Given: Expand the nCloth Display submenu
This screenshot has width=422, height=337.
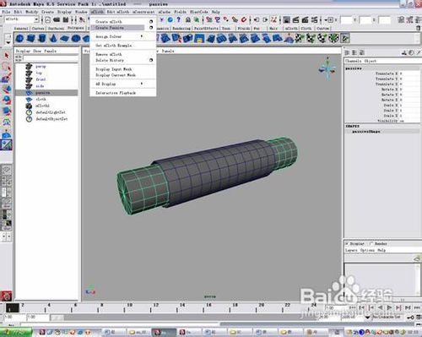Looking at the screenshot, I should pos(142,84).
